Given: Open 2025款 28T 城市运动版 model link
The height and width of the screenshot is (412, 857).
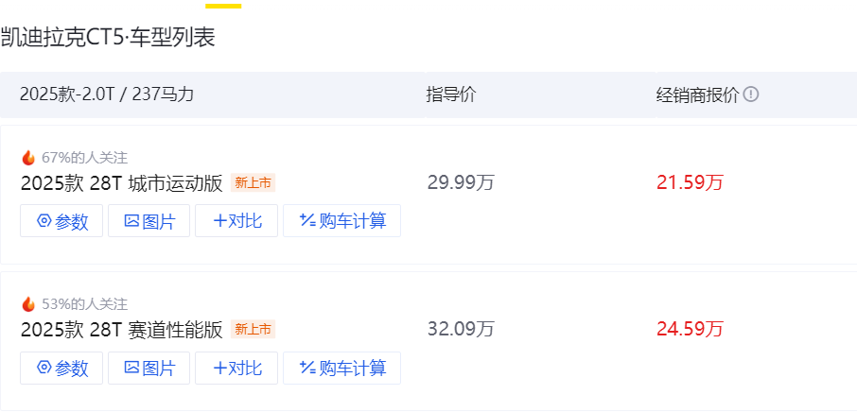Looking at the screenshot, I should click(122, 183).
